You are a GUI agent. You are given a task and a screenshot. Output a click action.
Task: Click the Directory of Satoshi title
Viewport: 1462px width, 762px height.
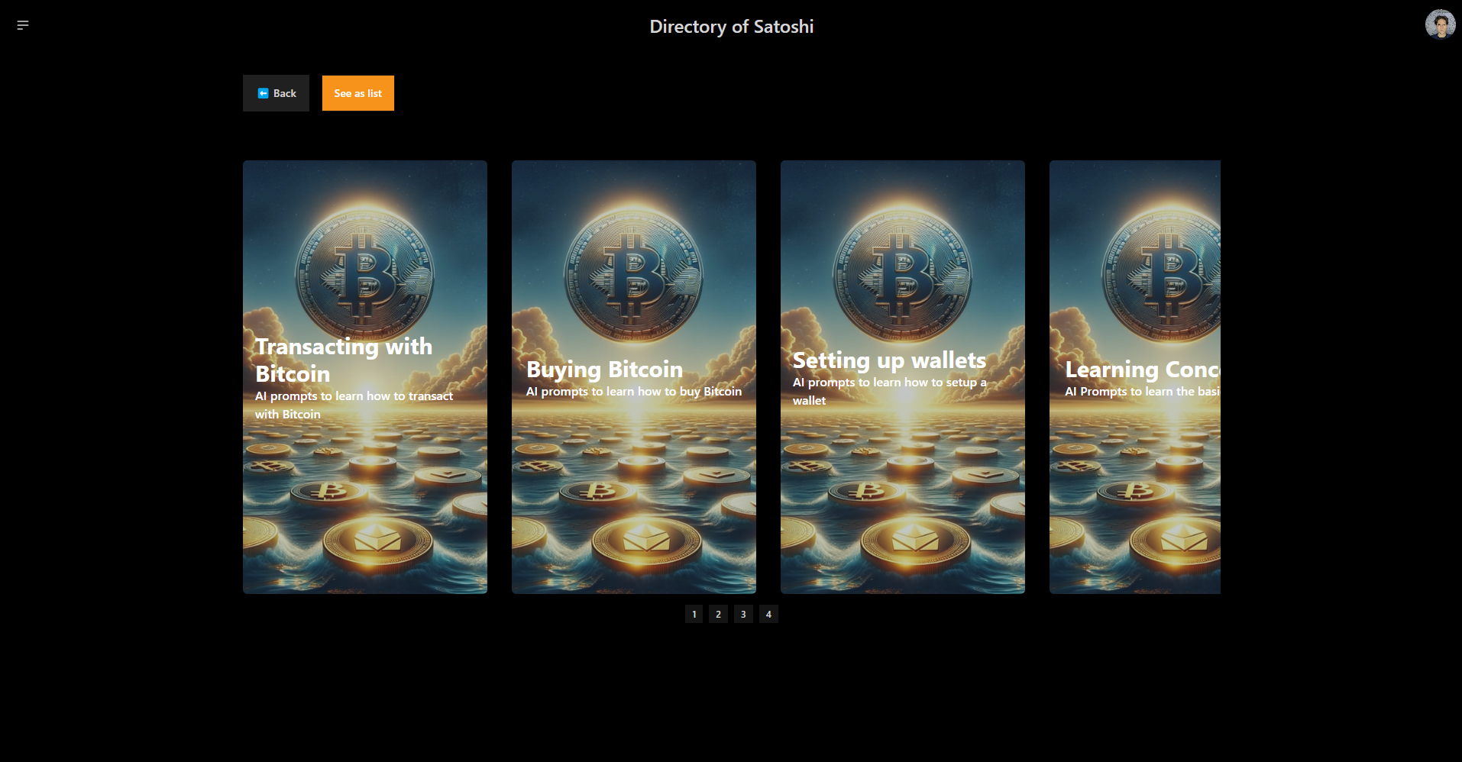[x=731, y=27]
